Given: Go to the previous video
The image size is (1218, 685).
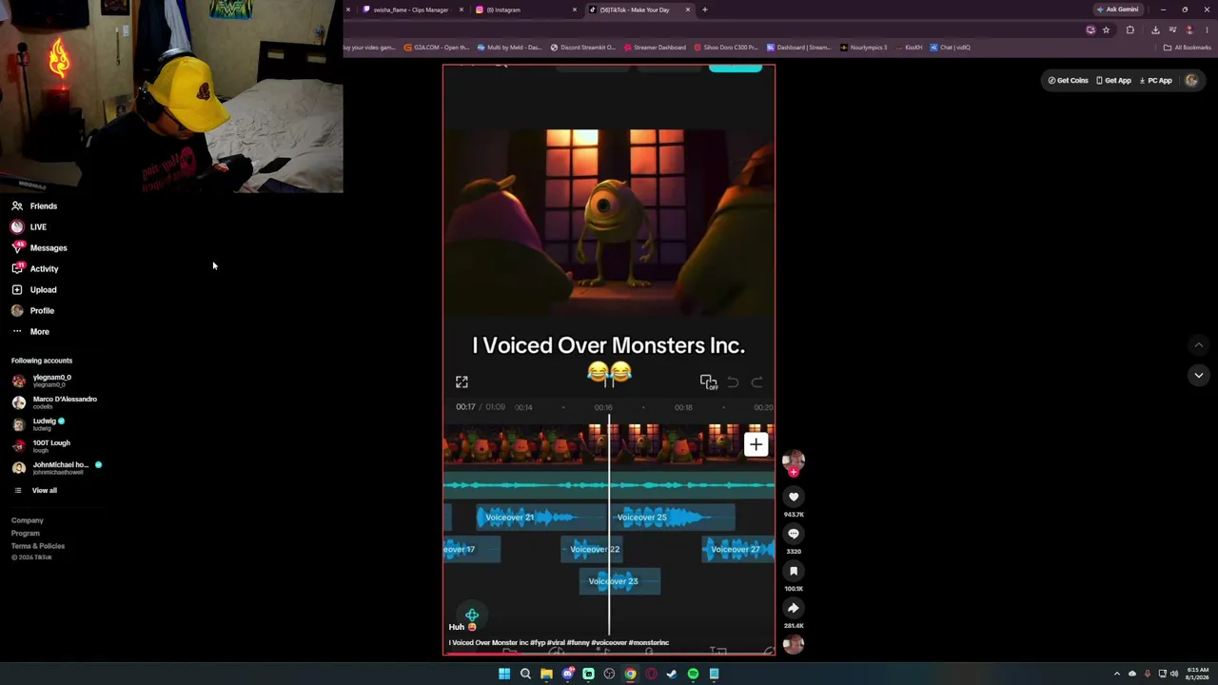Looking at the screenshot, I should click(1199, 345).
